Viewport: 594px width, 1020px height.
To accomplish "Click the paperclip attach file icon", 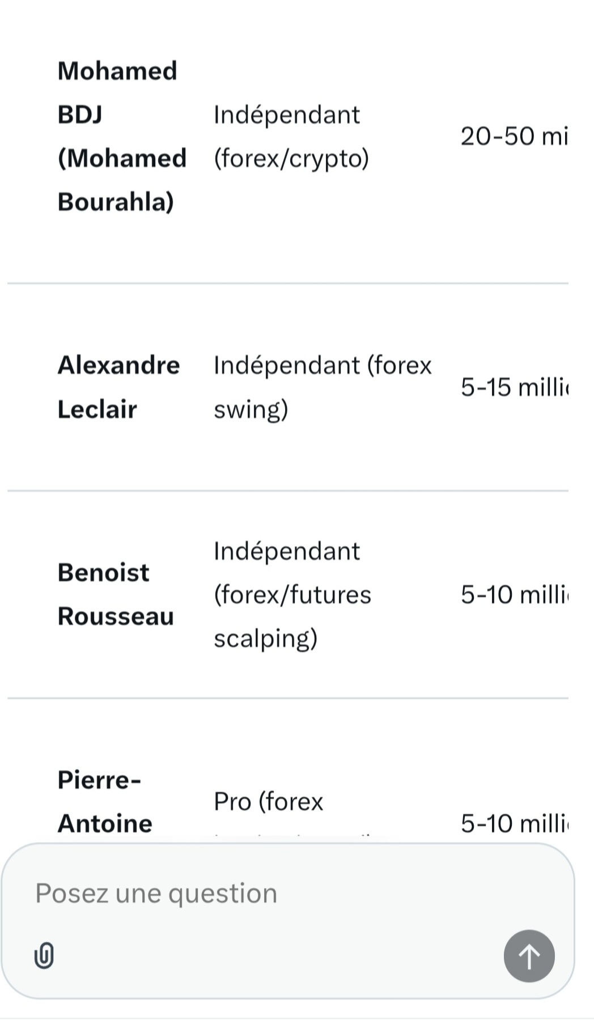I will click(44, 955).
